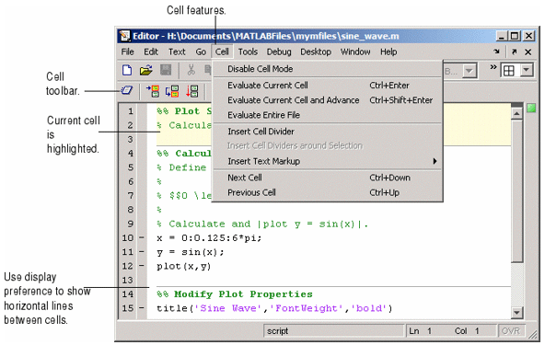The width and height of the screenshot is (545, 345).
Task: Click the breakpoint dash on line 15
Action: click(x=142, y=308)
